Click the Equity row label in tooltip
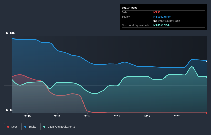Screen dimensions: 211x135 (x=126, y=17)
